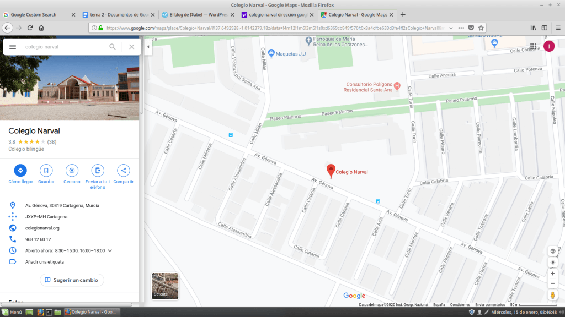The image size is (565, 317).
Task: Click the Sugerir un cambio button
Action: (71, 280)
